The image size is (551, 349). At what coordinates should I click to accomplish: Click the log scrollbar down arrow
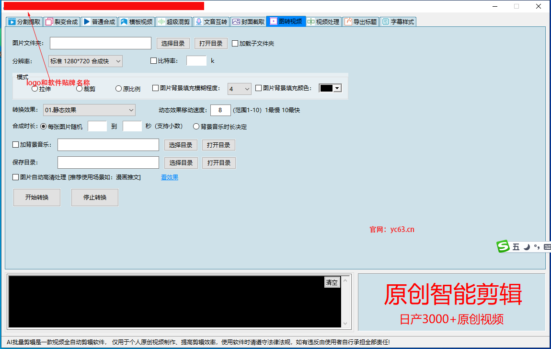coord(345,324)
